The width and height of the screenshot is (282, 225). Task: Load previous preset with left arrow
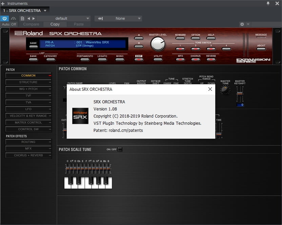pyautogui.click(x=28, y=18)
